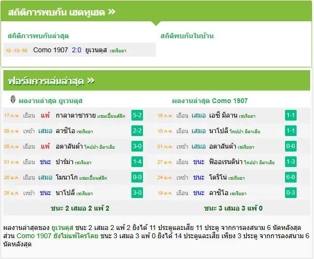The height and width of the screenshot is (259, 314).
Task: Click the ผลงานล่าสุด Como 1907 heading
Action: tap(210, 101)
